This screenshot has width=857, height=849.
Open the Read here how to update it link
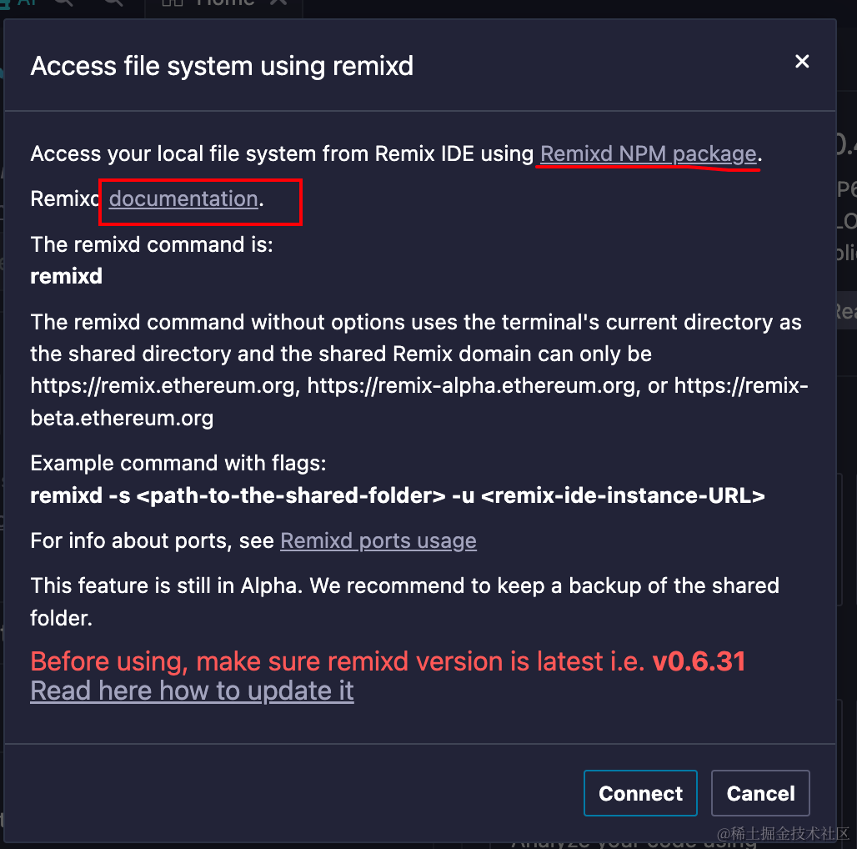tap(192, 691)
